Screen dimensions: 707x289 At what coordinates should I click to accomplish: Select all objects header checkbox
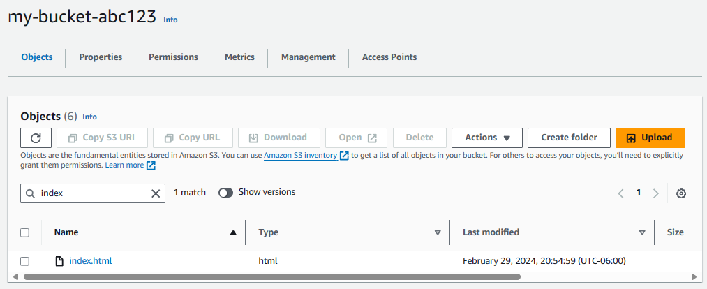coord(25,232)
